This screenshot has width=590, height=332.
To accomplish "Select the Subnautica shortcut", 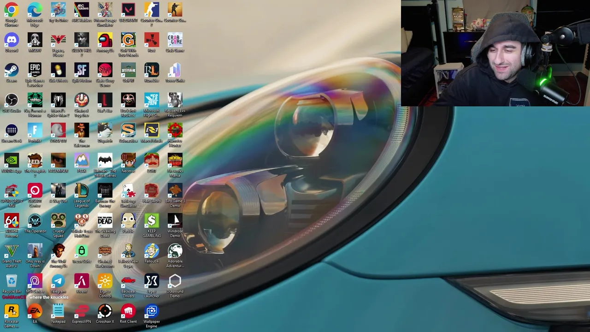I will [x=128, y=130].
